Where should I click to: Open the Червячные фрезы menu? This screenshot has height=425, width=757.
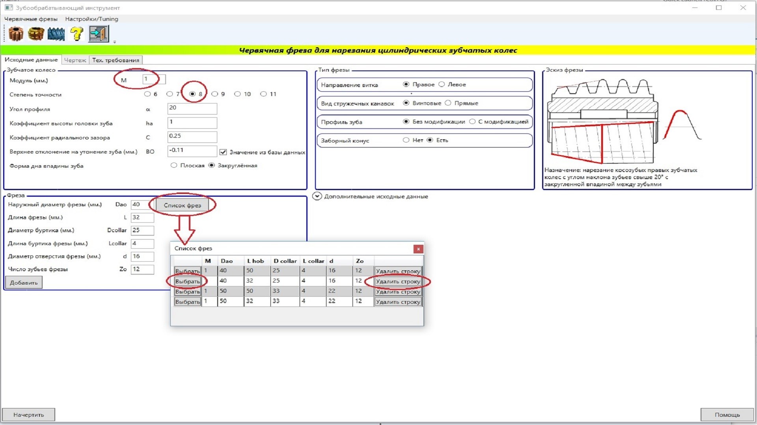click(31, 19)
